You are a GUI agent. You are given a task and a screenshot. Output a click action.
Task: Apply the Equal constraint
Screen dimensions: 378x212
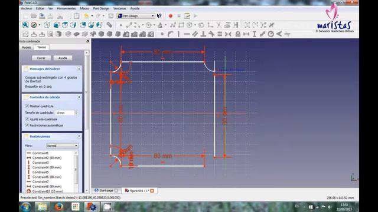click(x=220, y=34)
